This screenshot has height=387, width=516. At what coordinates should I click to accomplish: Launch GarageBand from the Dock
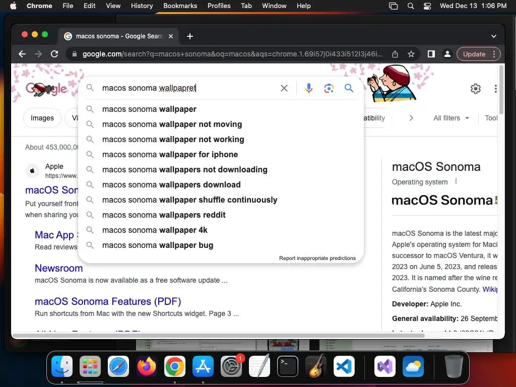coord(316,366)
